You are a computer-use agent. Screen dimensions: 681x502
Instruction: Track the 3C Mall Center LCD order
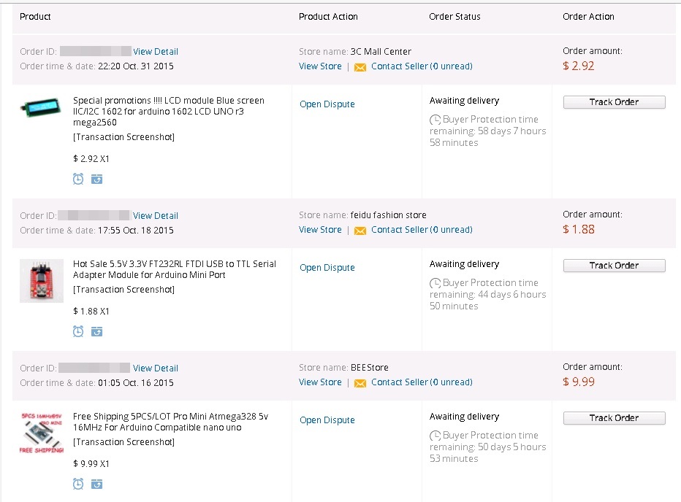[614, 102]
